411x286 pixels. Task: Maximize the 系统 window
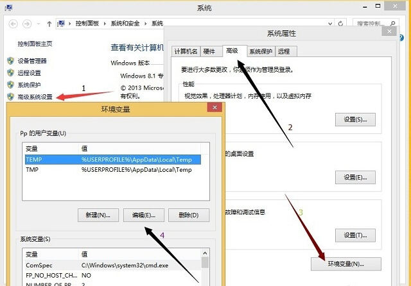point(378,6)
